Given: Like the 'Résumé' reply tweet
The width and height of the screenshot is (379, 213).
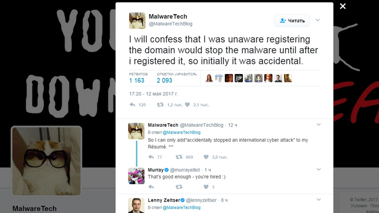Looking at the screenshot, I should (x=206, y=157).
